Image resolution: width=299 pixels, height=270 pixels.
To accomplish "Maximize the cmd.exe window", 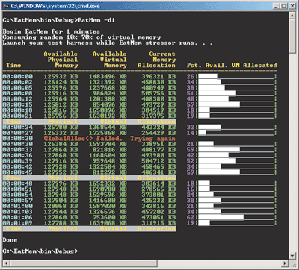I will pos(284,6).
